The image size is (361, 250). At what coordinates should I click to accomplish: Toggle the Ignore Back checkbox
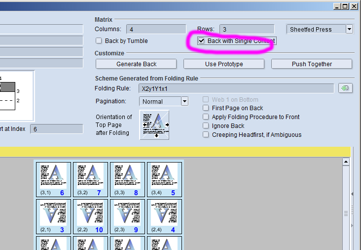point(206,125)
